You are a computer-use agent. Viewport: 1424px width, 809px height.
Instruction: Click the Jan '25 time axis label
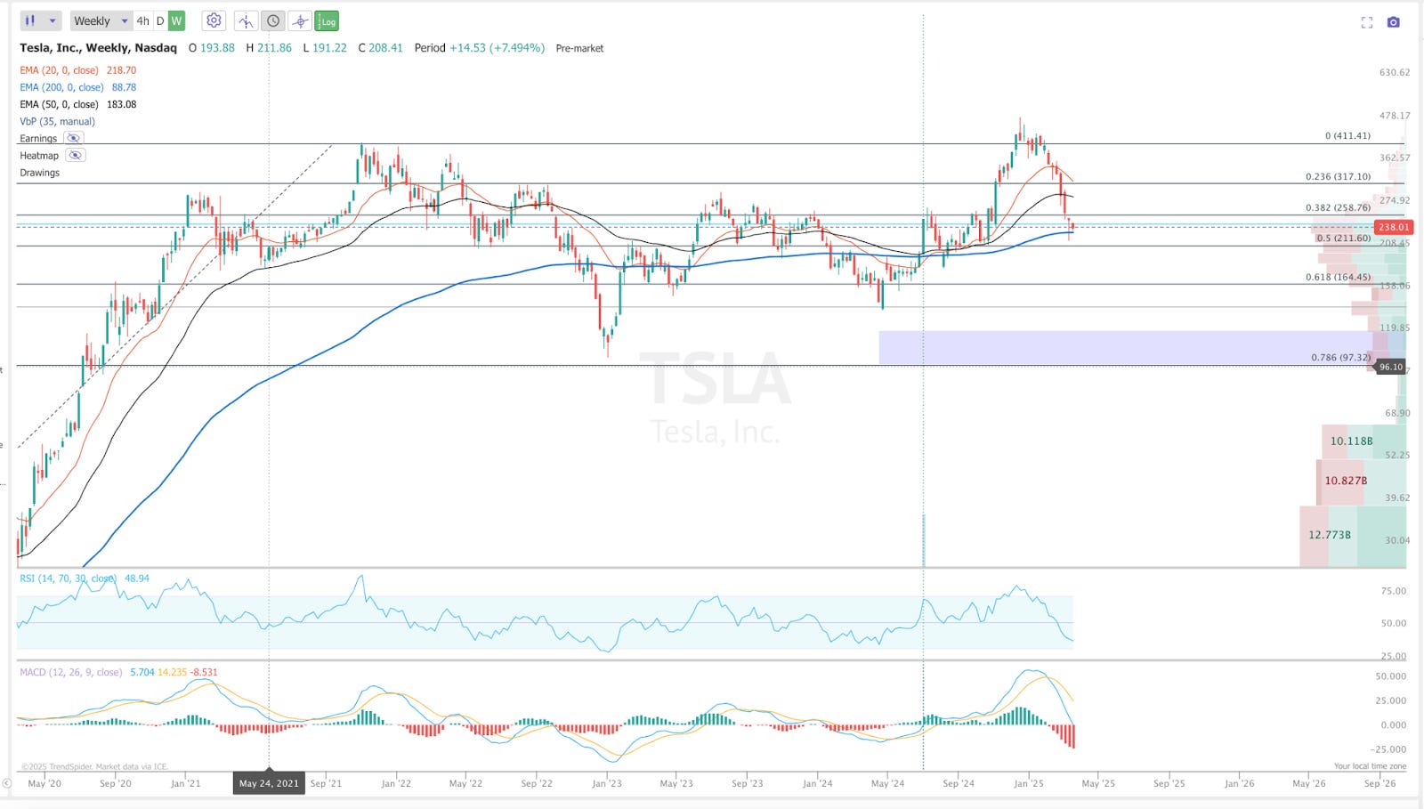tap(1029, 783)
